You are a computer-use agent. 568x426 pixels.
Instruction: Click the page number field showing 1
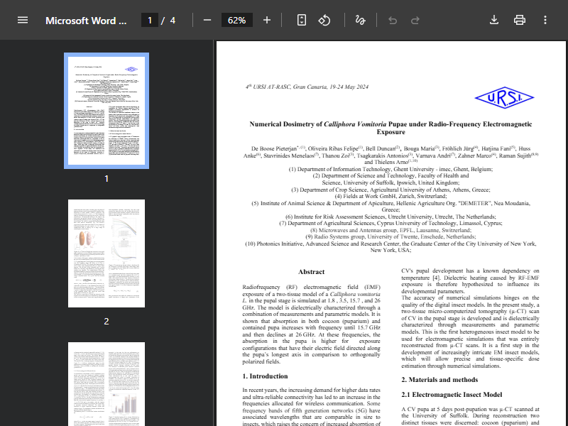[x=150, y=21]
